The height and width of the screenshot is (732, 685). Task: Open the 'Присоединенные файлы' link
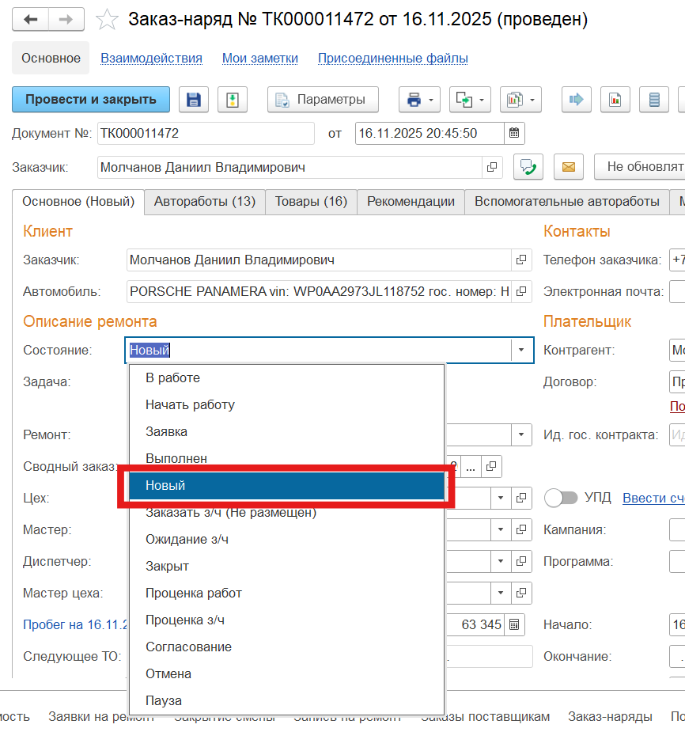pyautogui.click(x=392, y=59)
